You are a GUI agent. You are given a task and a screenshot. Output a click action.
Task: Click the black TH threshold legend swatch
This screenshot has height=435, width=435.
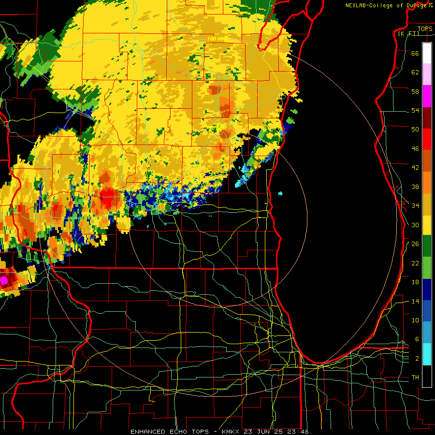pyautogui.click(x=427, y=376)
